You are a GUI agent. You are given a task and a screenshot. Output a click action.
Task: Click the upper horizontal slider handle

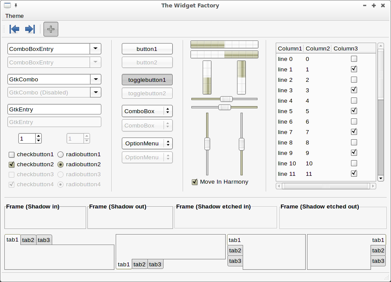point(226,99)
